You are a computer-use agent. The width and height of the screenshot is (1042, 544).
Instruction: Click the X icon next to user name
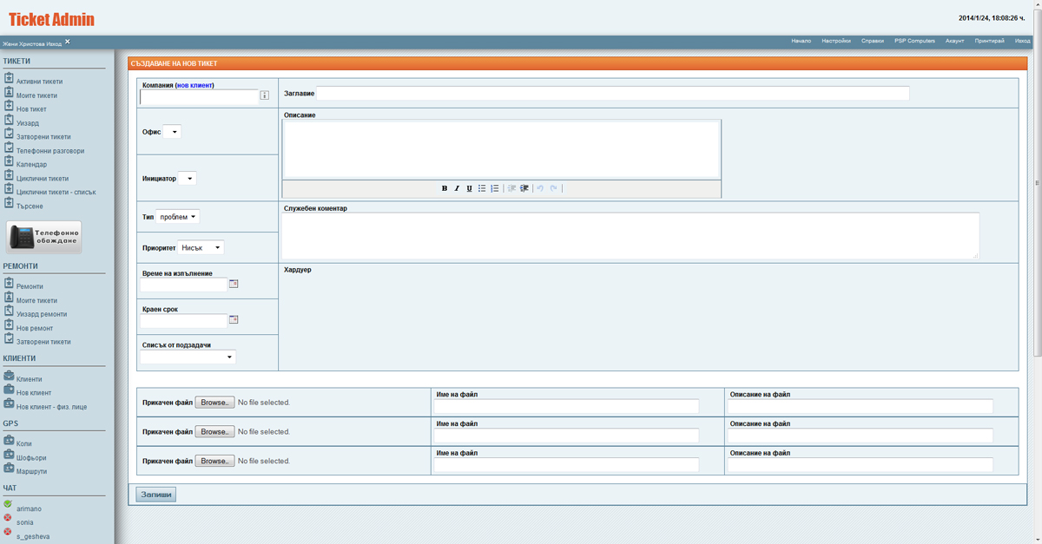[67, 41]
